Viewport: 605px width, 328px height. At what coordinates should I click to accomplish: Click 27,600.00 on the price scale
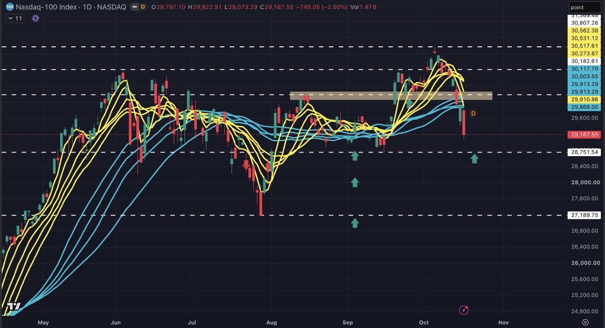585,199
